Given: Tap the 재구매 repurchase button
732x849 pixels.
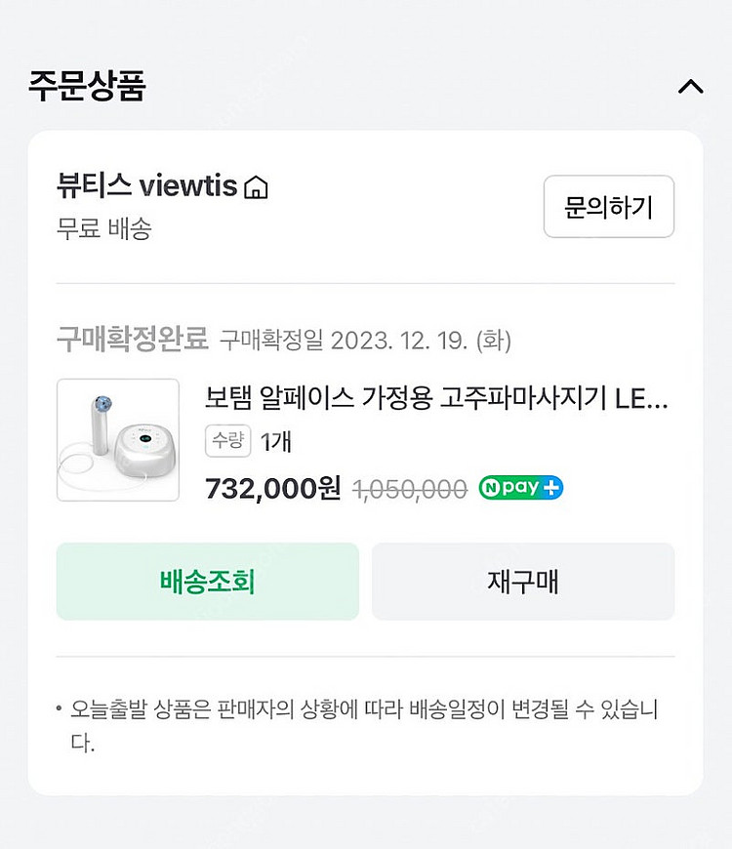Looking at the screenshot, I should [x=523, y=582].
